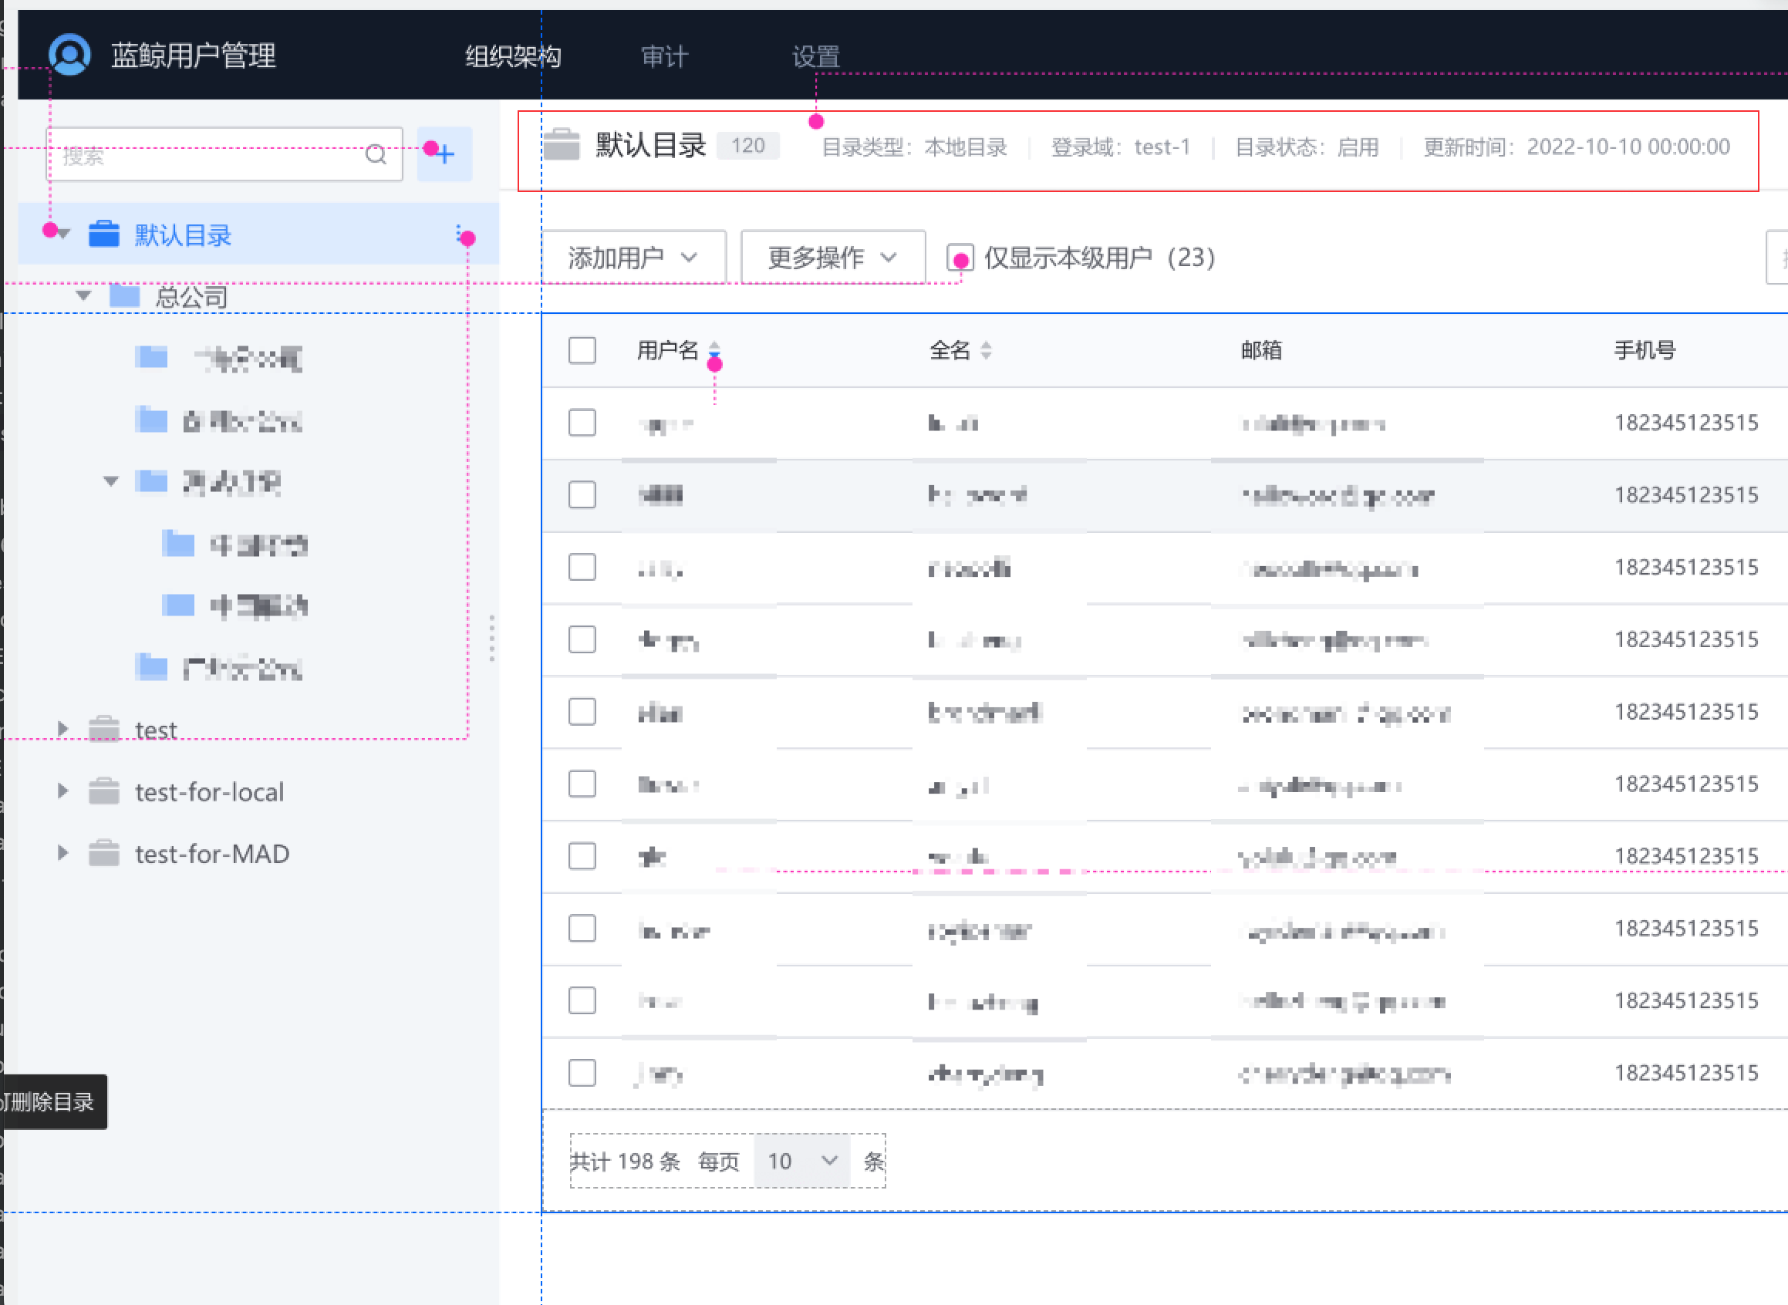Enable the 仅显示本级用户 checkbox
The width and height of the screenshot is (1788, 1305).
coord(961,258)
